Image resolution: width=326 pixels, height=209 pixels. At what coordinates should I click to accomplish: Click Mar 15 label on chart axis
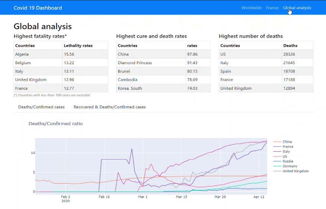click(181, 197)
